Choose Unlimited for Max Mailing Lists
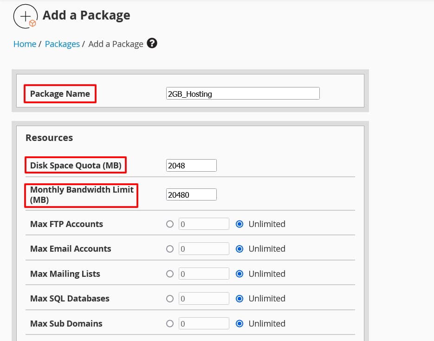 point(240,274)
